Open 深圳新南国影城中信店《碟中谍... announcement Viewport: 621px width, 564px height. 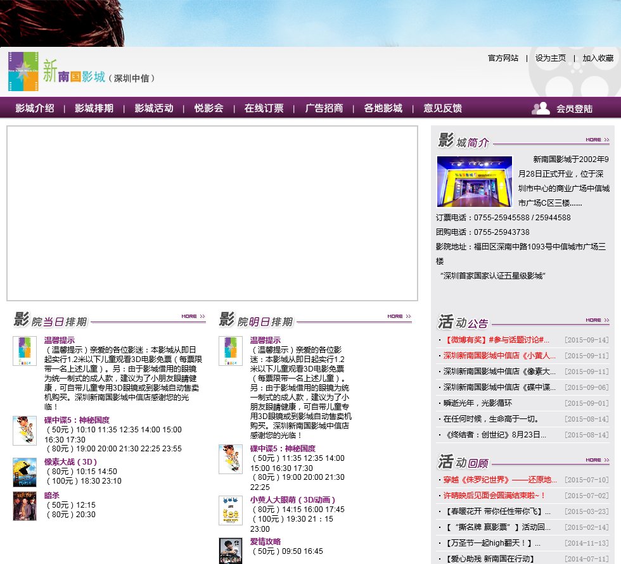pyautogui.click(x=499, y=387)
